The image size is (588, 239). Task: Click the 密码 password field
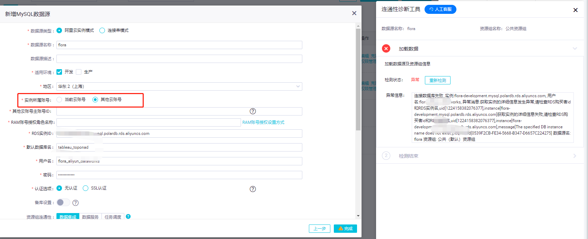[x=179, y=175]
